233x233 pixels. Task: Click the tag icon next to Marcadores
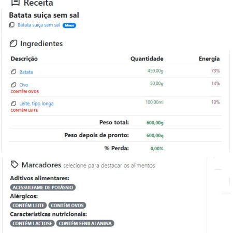point(14,165)
